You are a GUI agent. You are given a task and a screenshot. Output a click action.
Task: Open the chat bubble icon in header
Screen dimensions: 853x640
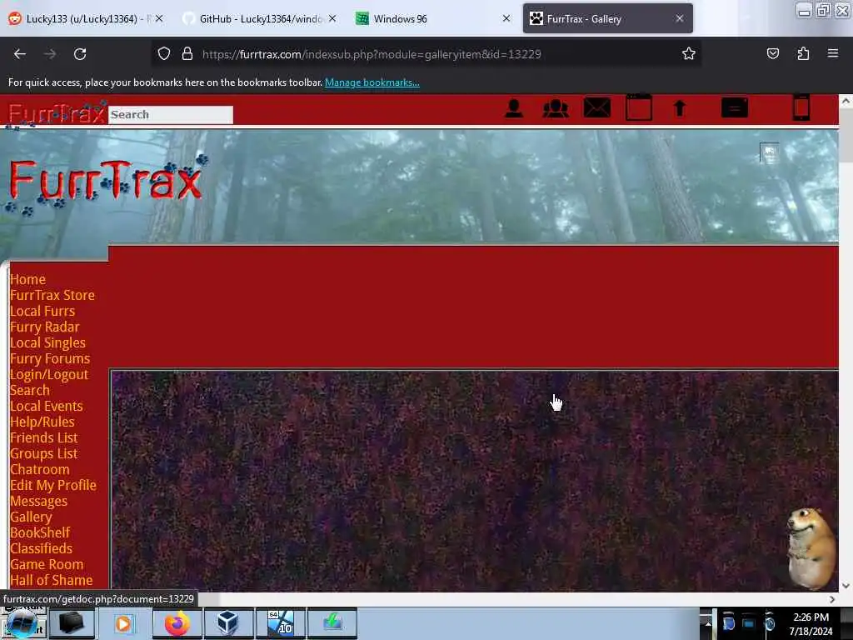coord(735,107)
